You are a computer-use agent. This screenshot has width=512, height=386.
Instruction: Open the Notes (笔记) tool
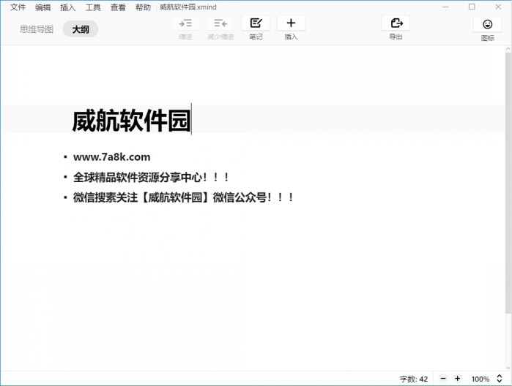click(256, 23)
